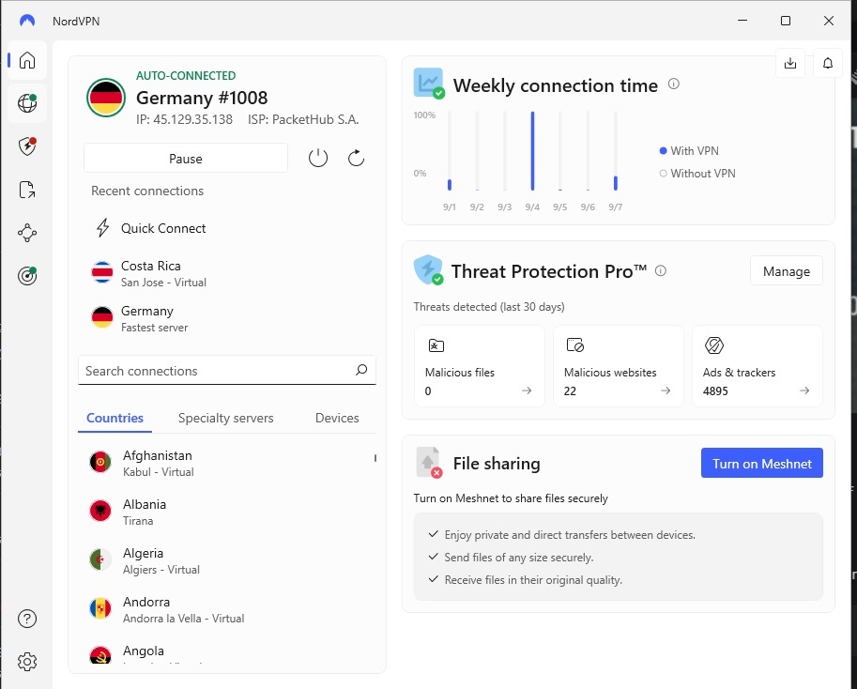
Task: Maximize the NordVPN window
Action: pyautogui.click(x=786, y=21)
